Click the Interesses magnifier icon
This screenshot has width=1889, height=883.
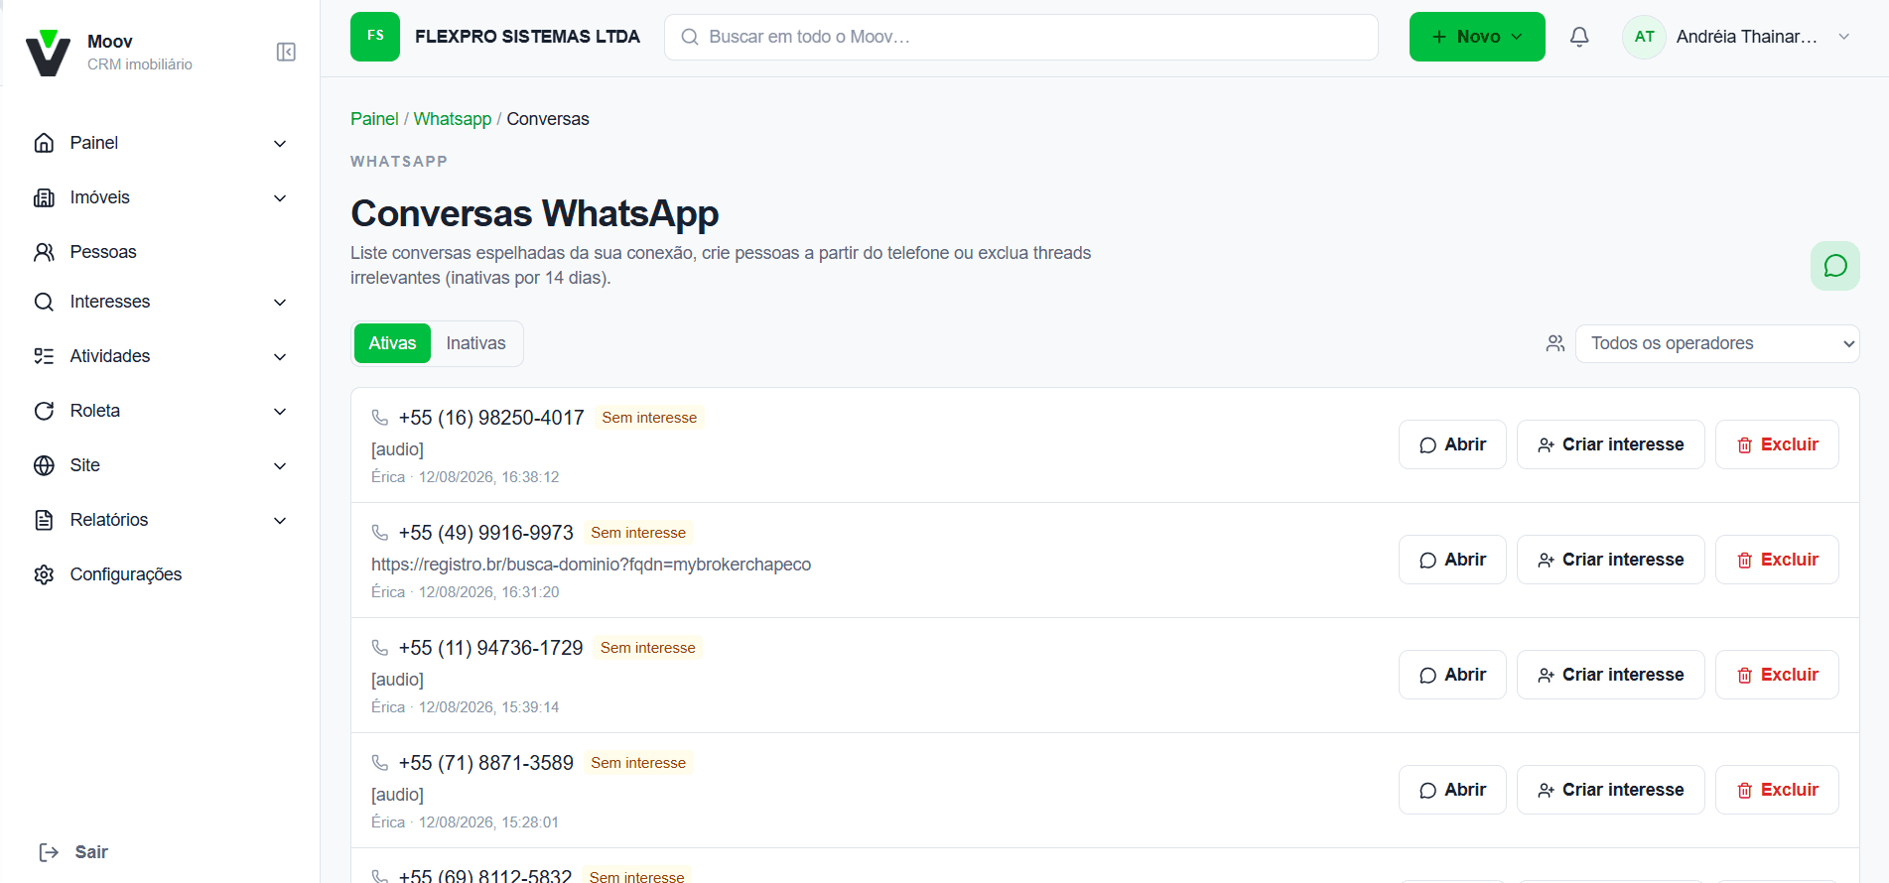[44, 302]
